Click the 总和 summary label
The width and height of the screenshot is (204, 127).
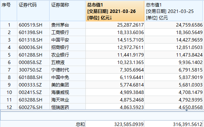click(x=80, y=124)
